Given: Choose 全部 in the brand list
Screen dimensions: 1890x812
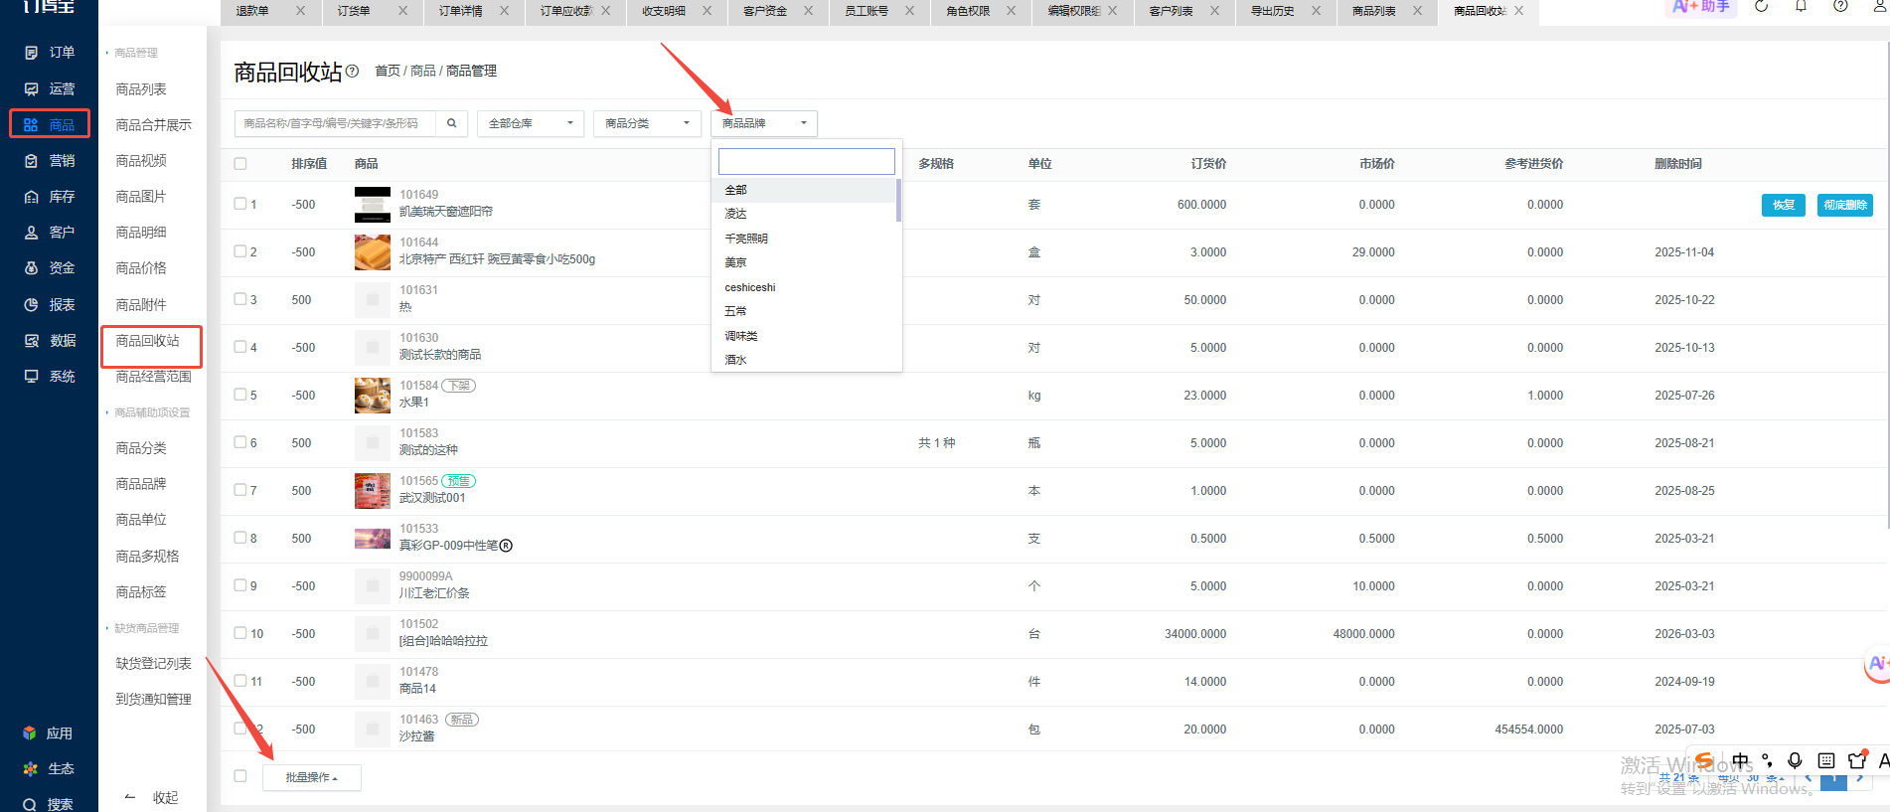Looking at the screenshot, I should pyautogui.click(x=804, y=190).
